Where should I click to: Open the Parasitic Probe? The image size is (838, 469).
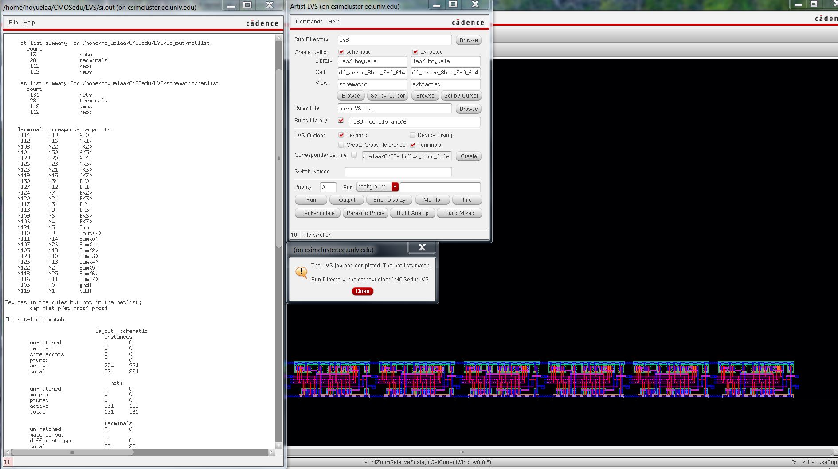tap(365, 213)
